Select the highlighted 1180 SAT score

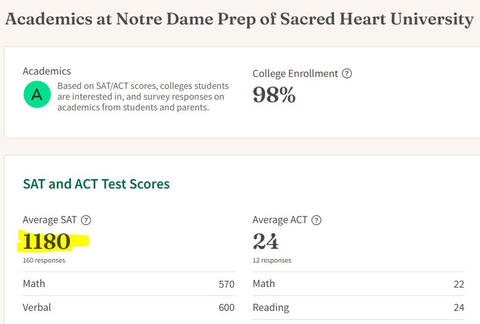(47, 242)
